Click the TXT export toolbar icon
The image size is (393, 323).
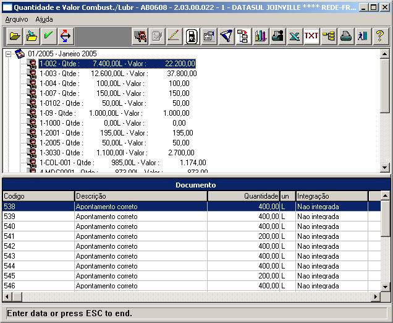pyautogui.click(x=311, y=36)
